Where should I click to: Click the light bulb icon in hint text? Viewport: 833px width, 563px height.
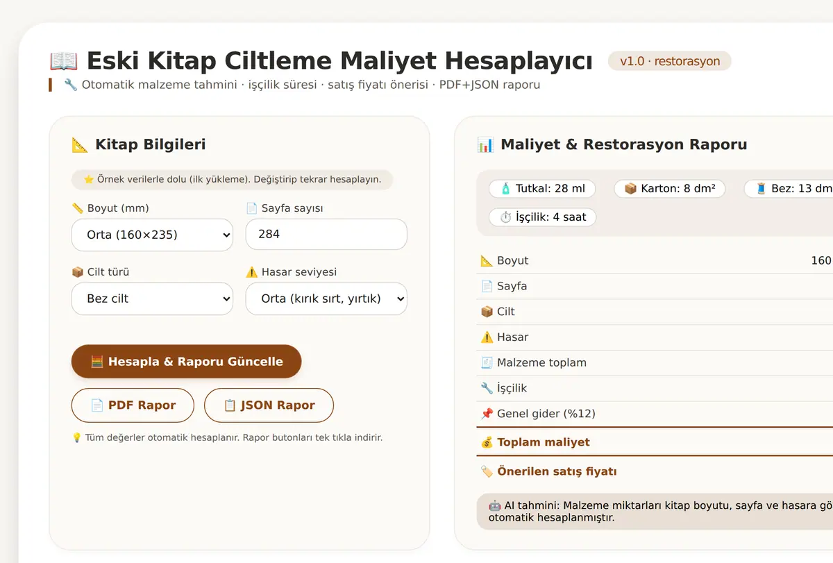[x=77, y=437]
